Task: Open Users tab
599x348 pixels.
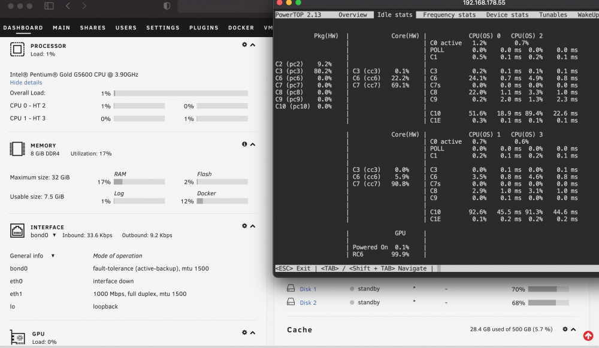Action: (x=126, y=28)
